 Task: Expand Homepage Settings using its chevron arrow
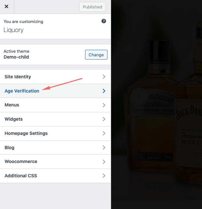(104, 133)
